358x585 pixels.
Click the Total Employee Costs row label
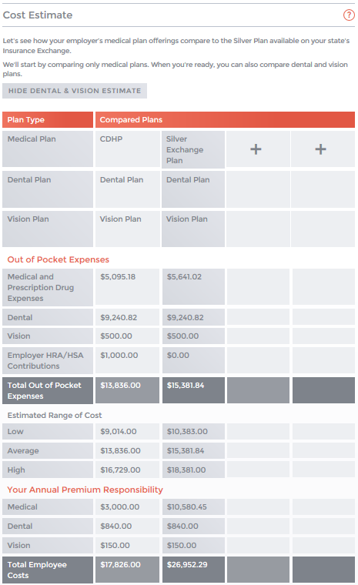(48, 570)
